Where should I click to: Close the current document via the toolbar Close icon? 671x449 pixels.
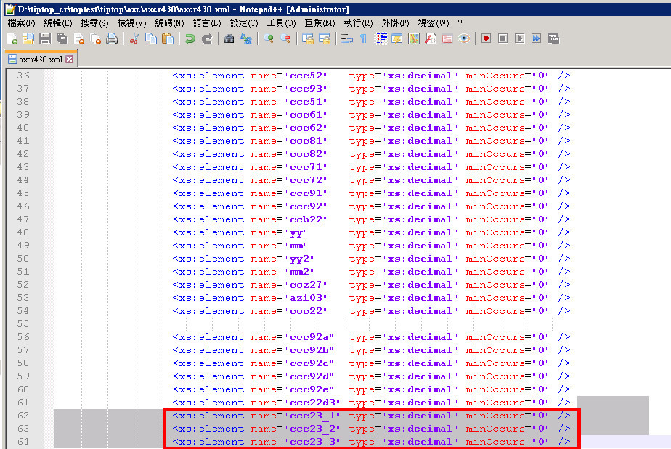[78, 39]
